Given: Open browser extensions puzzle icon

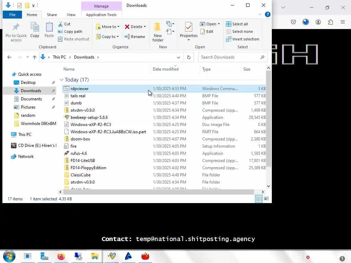Looking at the screenshot, I should [x=330, y=22].
